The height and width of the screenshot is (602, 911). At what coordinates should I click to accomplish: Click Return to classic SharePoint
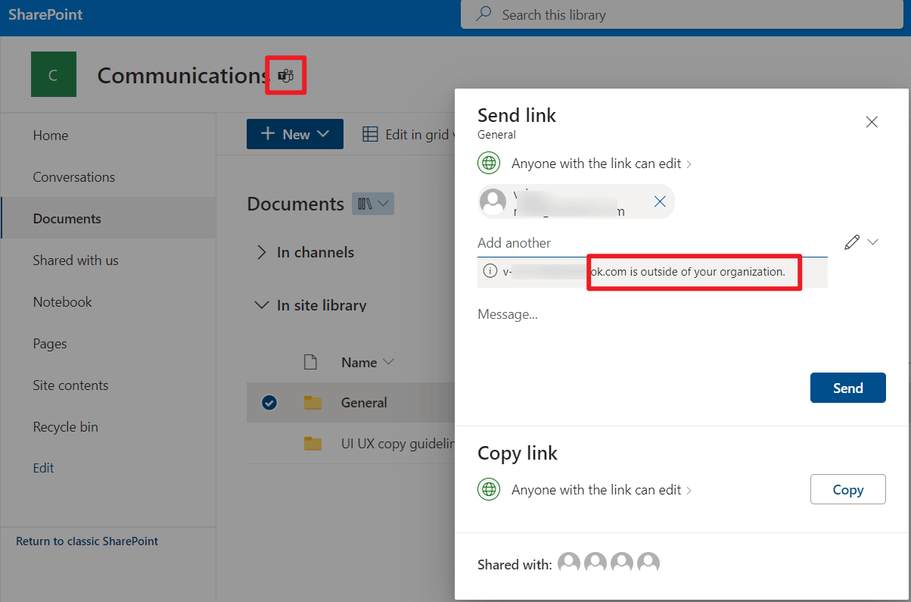click(86, 541)
